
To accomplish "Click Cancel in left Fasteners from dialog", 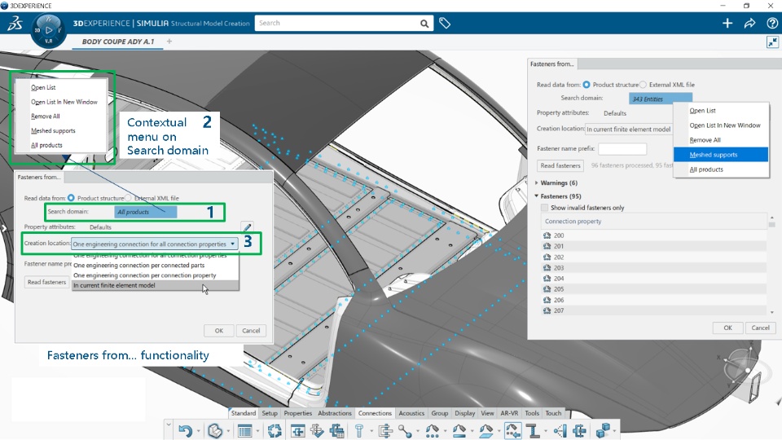I will [251, 331].
